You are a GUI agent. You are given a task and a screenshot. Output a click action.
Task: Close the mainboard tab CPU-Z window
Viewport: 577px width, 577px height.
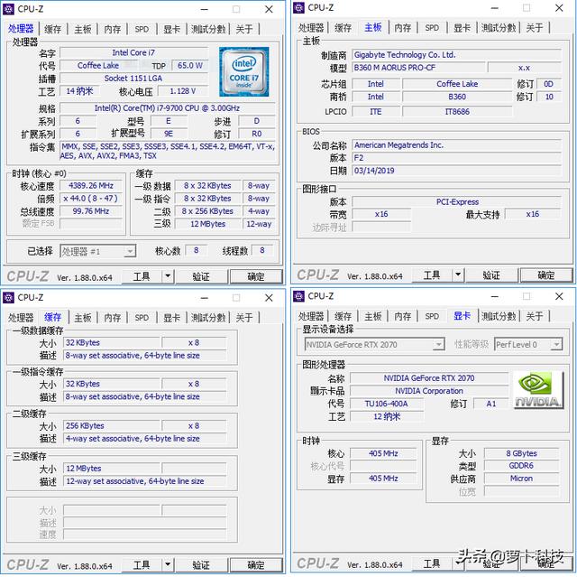[x=559, y=8]
